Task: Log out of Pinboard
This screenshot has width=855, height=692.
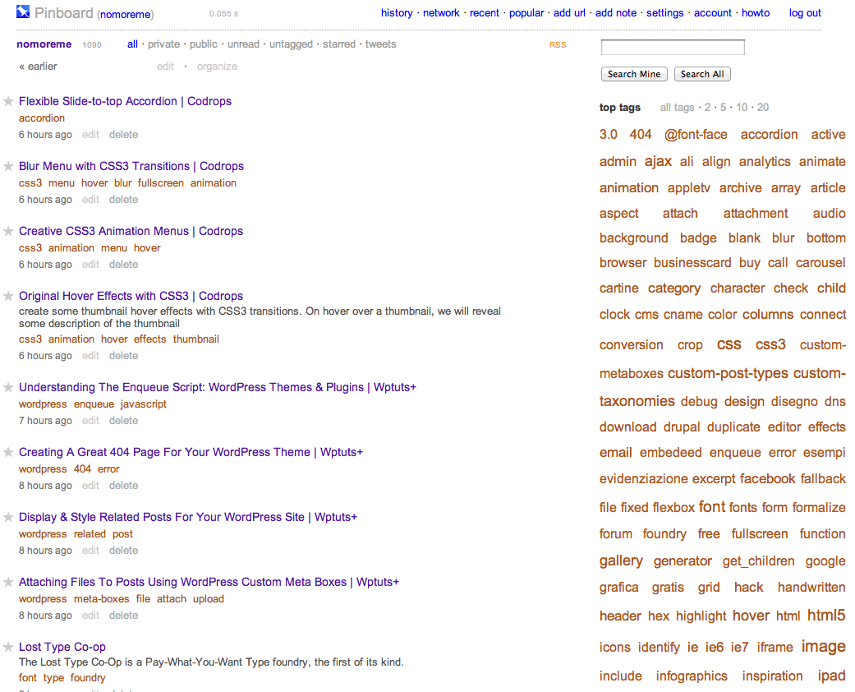Action: pos(805,13)
